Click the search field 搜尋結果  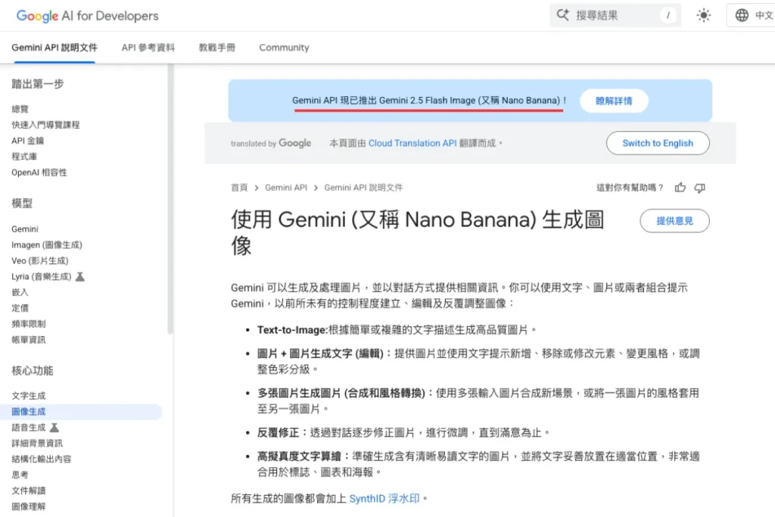click(615, 15)
